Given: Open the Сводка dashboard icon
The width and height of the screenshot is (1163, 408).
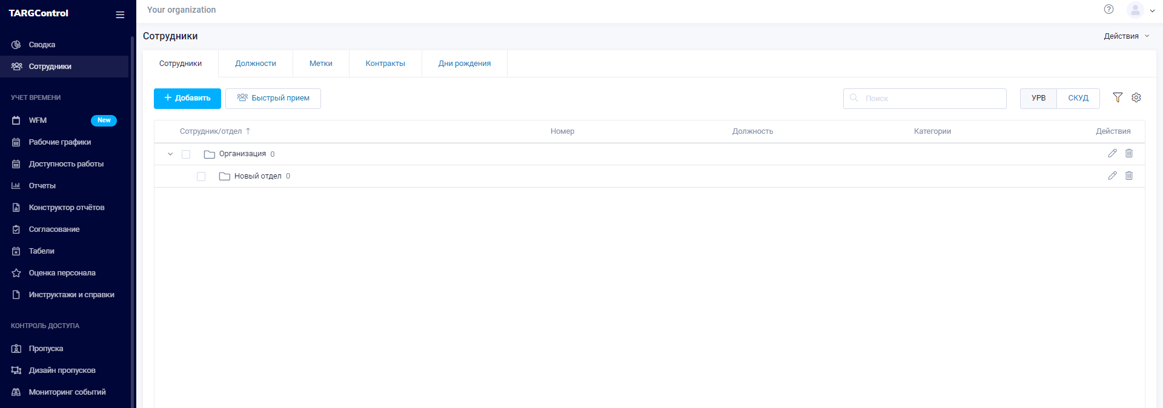Looking at the screenshot, I should coord(16,45).
